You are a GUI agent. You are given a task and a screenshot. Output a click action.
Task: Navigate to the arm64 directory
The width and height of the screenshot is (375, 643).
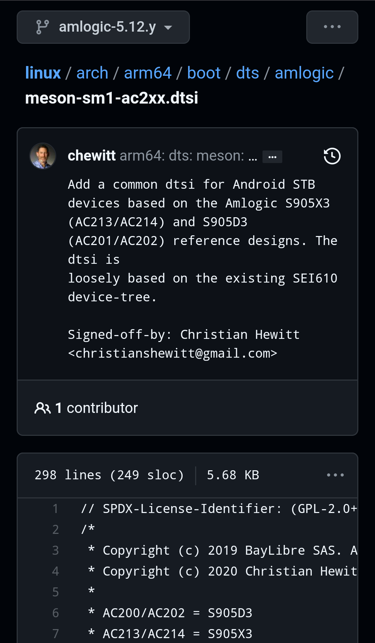click(148, 73)
